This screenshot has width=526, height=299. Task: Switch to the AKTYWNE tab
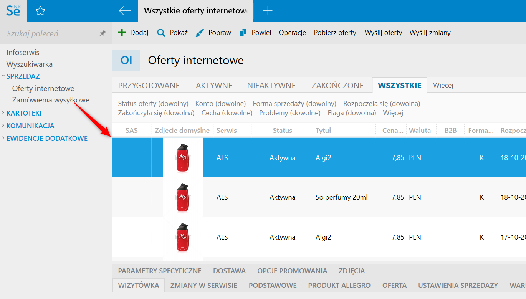coord(214,85)
